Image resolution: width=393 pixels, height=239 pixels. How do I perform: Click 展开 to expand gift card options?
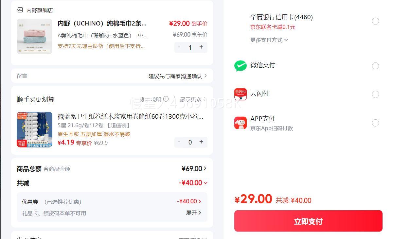(193, 213)
